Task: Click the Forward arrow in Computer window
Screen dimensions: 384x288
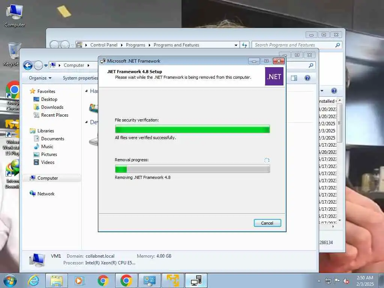Action: [x=38, y=65]
